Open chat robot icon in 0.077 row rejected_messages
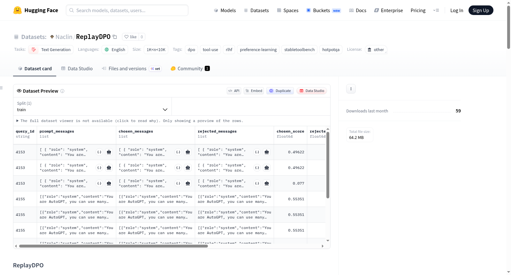 tap(267, 183)
